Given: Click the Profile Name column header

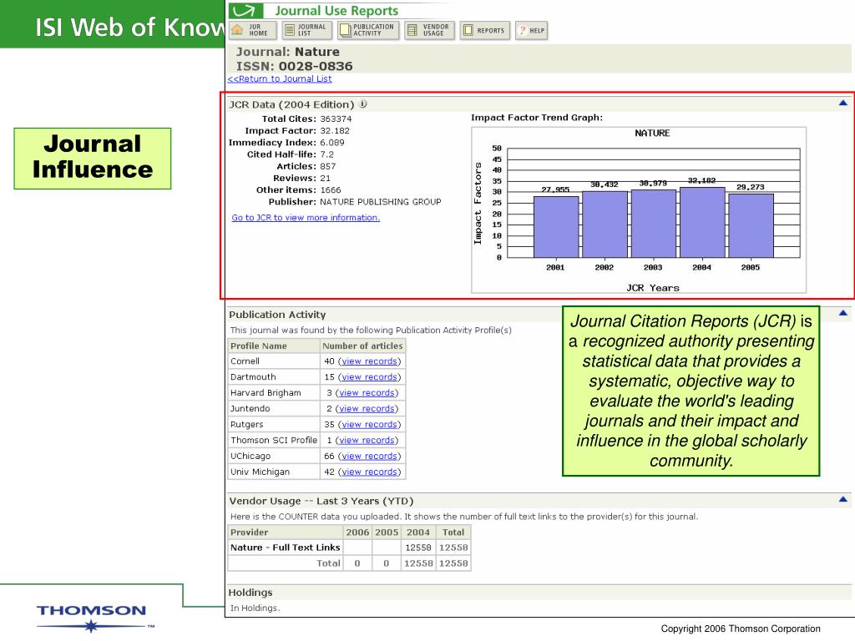Looking at the screenshot, I should coord(274,346).
